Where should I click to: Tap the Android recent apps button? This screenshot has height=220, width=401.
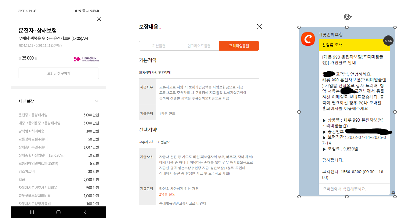tap(32, 212)
